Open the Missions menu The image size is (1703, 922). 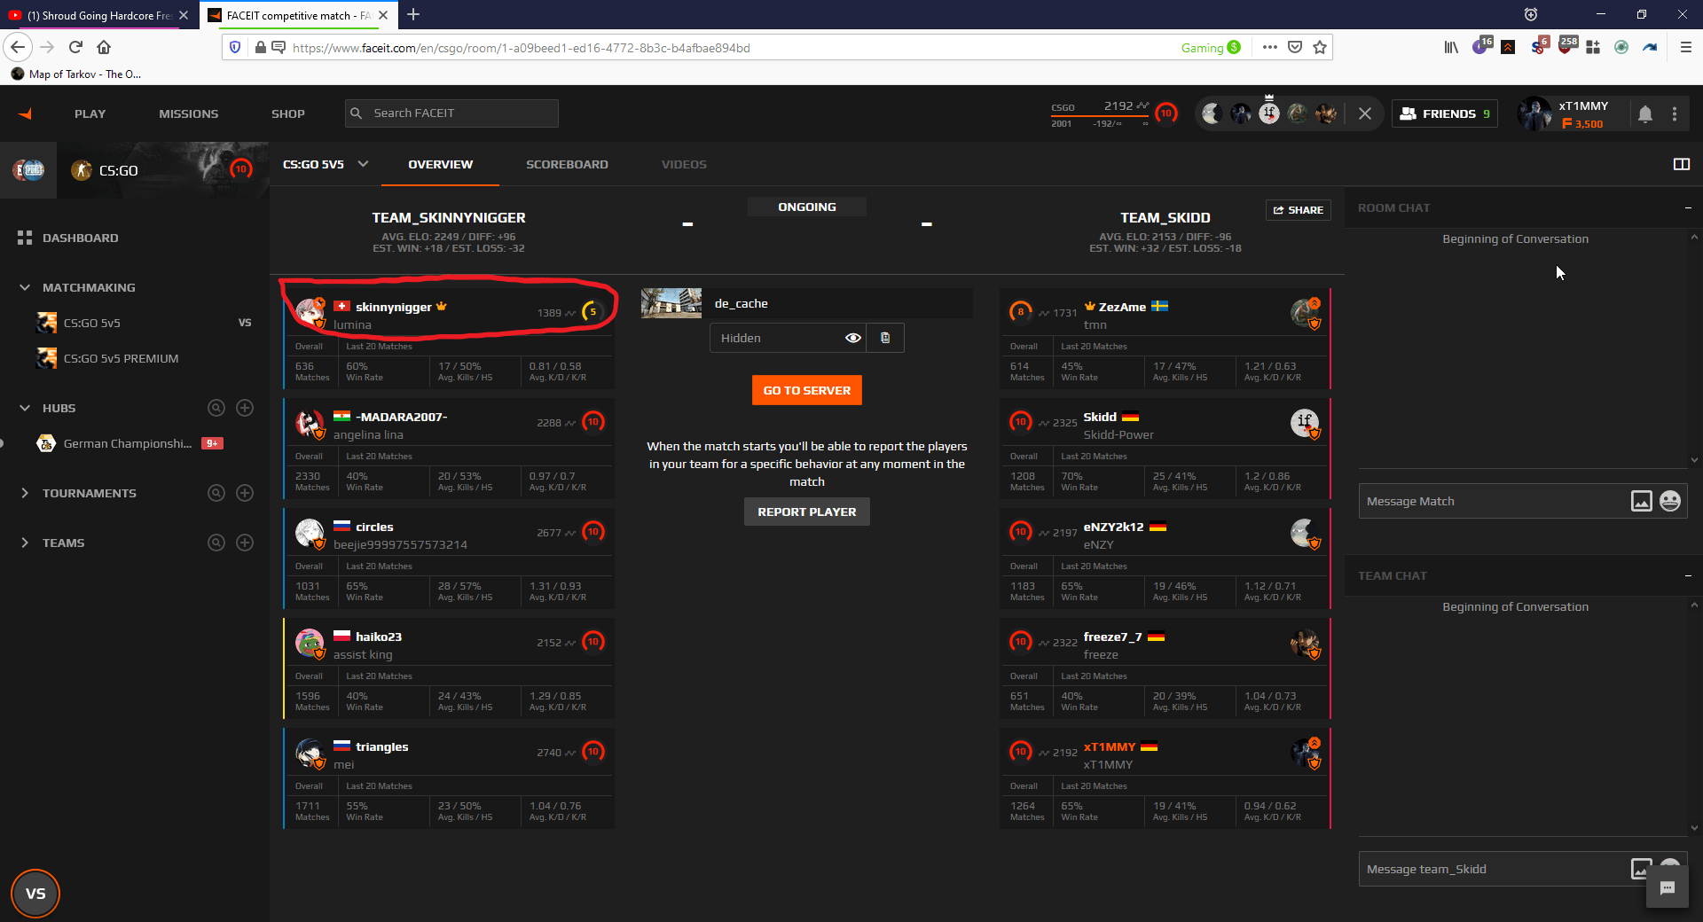188,113
